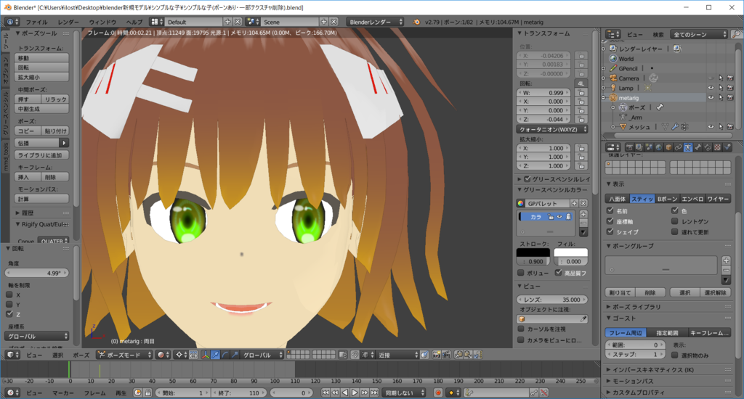The height and width of the screenshot is (399, 744).
Task: Jump to the last frame in timeline
Action: [x=374, y=393]
